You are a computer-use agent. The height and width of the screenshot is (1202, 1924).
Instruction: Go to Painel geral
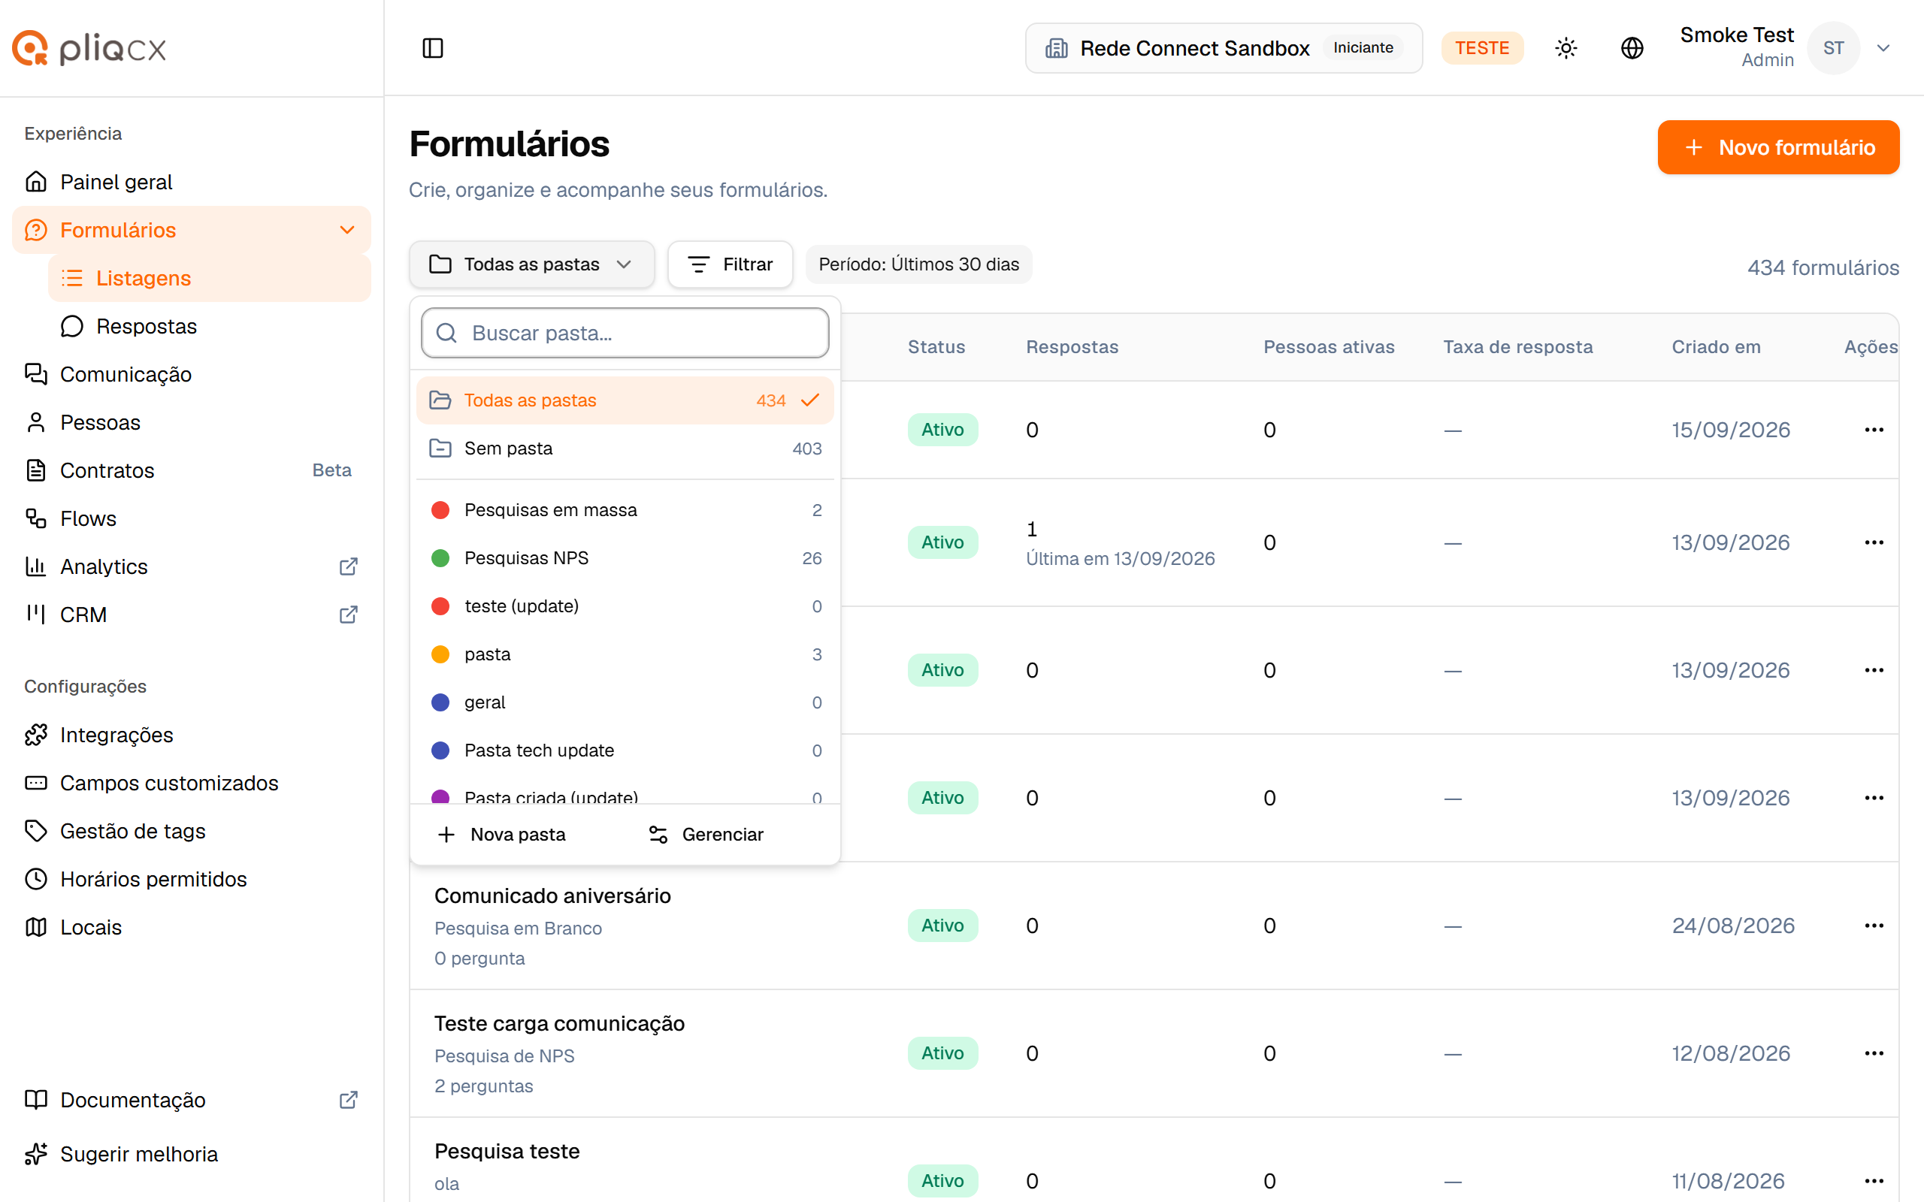pyautogui.click(x=192, y=182)
